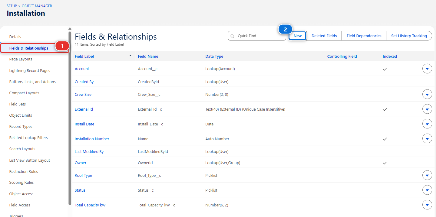Open the Total Capacity kW row action arrow
The image size is (436, 217).
427,205
